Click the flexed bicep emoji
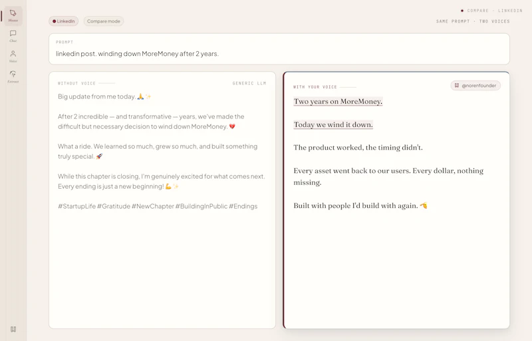This screenshot has height=341, width=532. coord(168,186)
